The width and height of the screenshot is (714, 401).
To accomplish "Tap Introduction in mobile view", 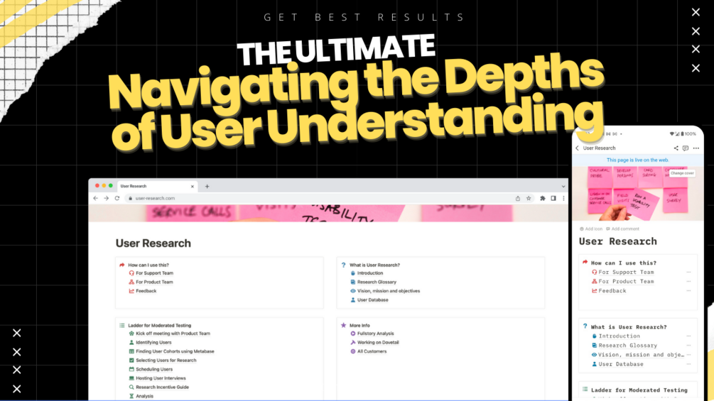I will click(x=619, y=336).
